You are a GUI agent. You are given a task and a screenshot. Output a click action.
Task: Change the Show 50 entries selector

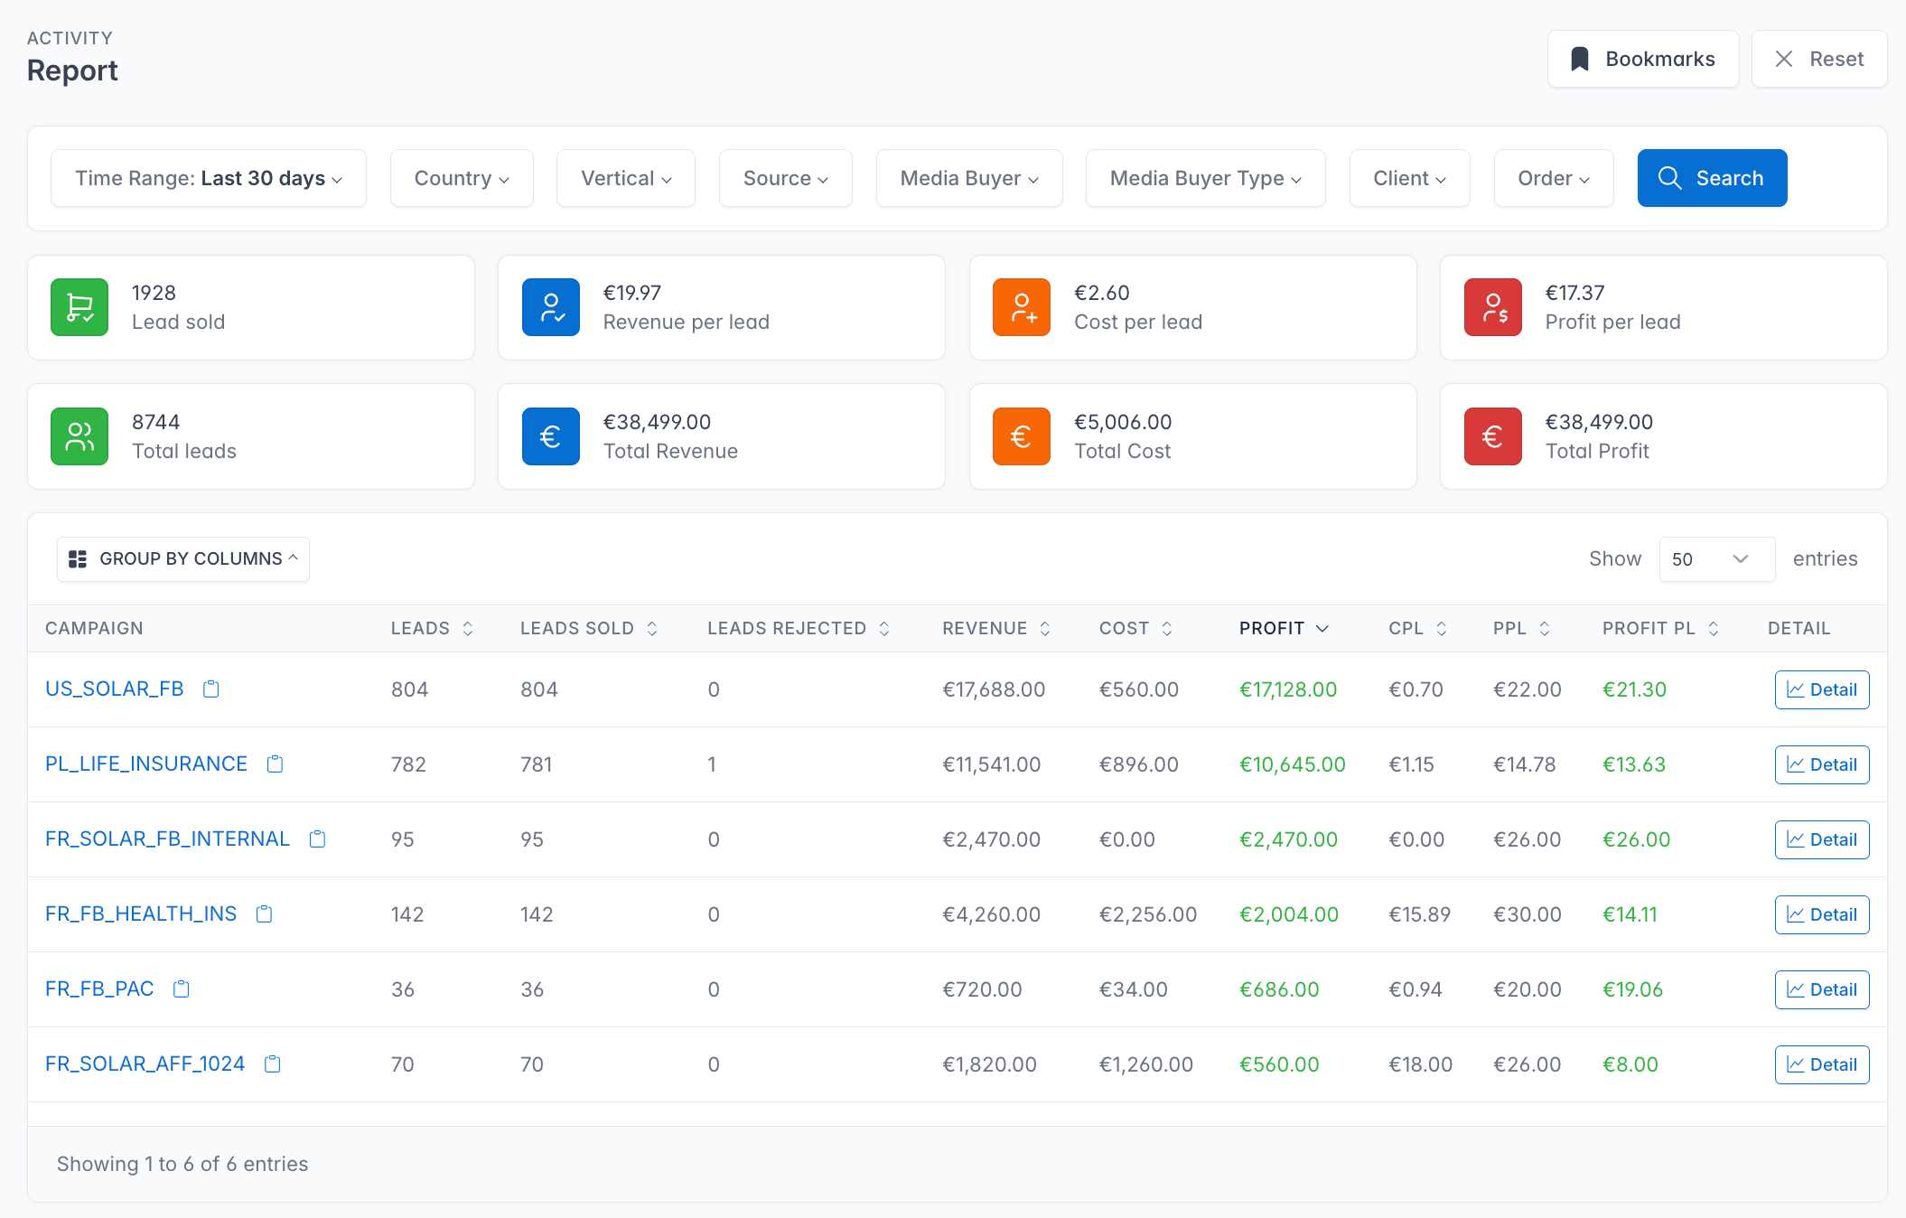(x=1717, y=559)
